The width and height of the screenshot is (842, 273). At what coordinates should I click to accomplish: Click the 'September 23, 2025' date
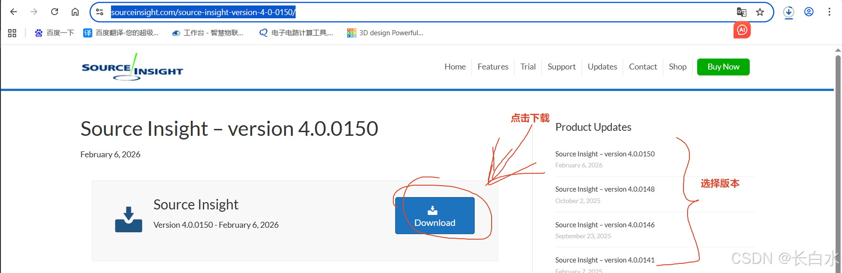pyautogui.click(x=583, y=236)
